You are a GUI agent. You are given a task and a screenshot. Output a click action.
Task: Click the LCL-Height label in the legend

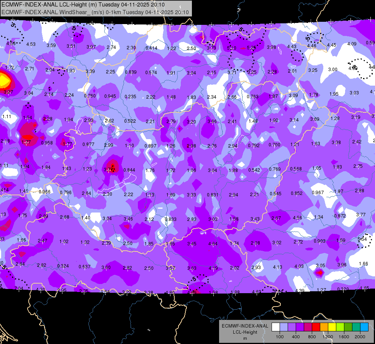245,332
